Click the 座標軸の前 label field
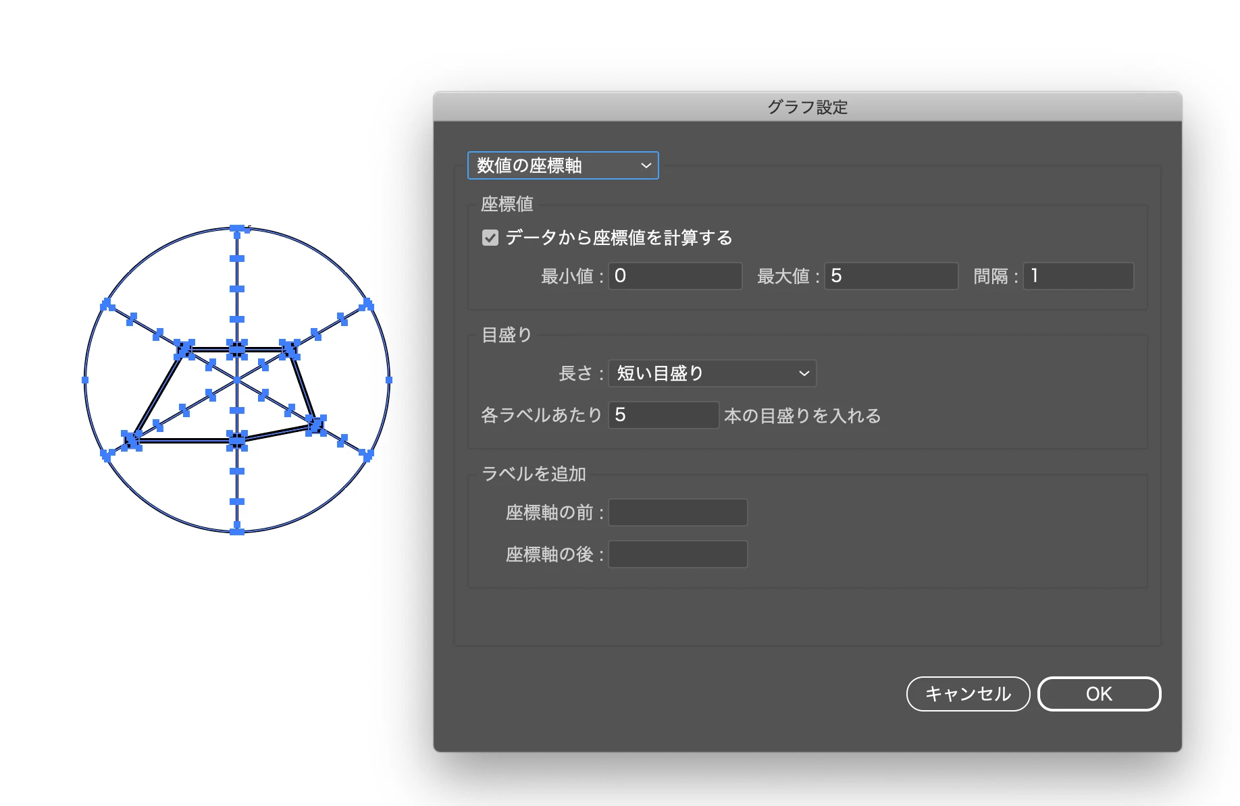The image size is (1240, 806). tap(678, 512)
